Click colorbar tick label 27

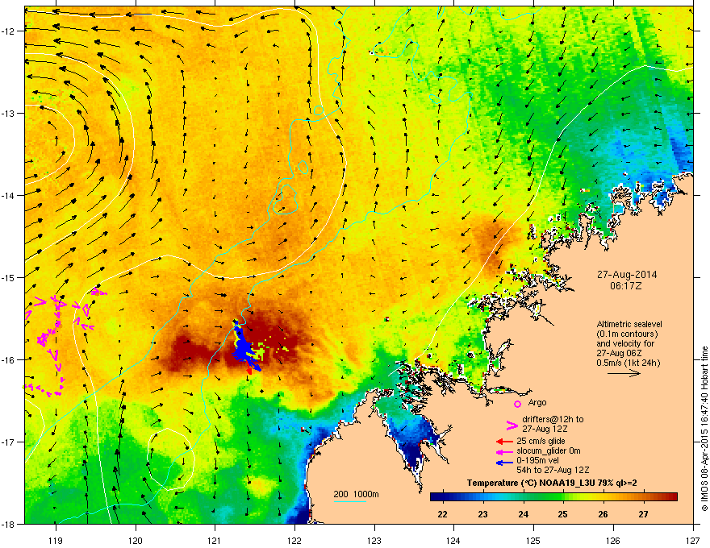643,514
